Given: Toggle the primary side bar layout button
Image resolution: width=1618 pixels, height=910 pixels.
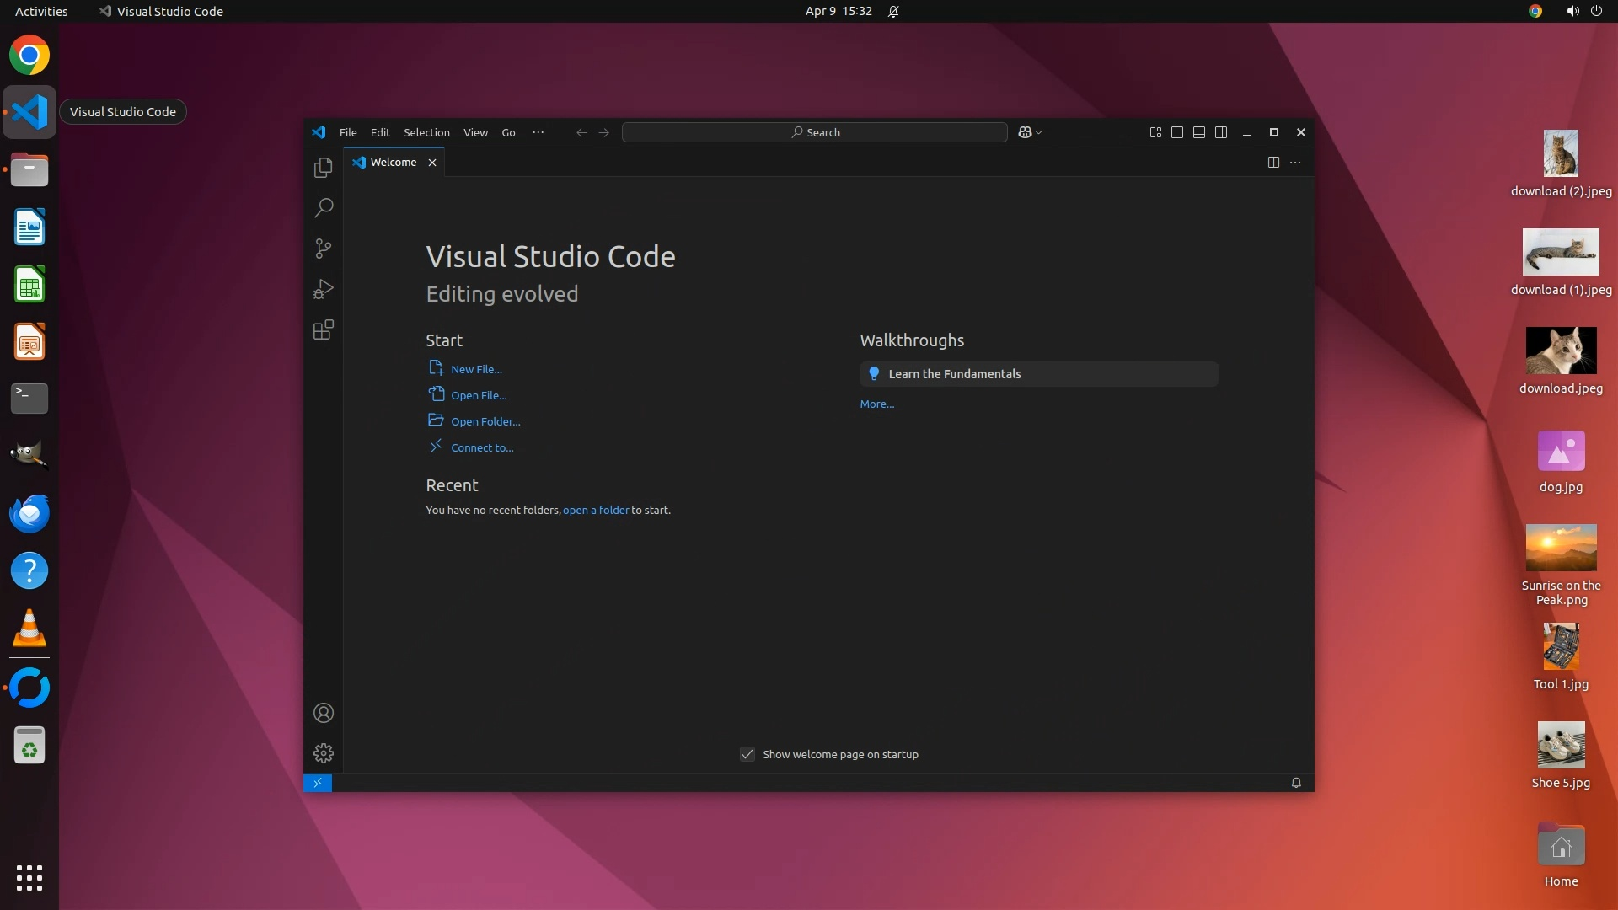Looking at the screenshot, I should [1177, 132].
